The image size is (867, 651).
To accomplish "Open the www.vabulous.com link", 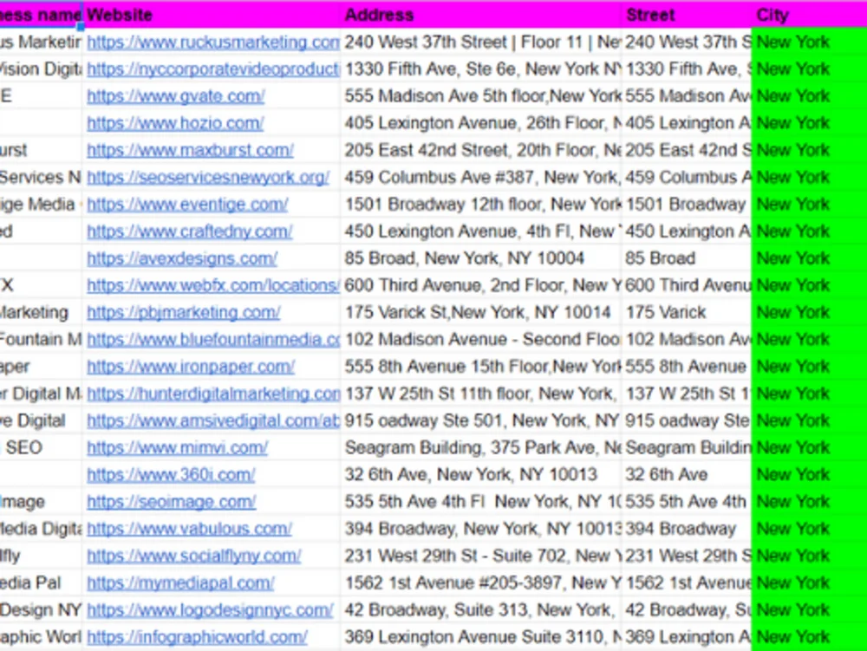I will point(189,530).
